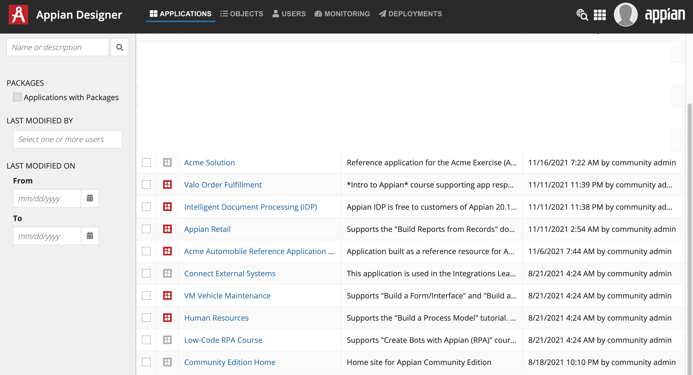693x375 pixels.
Task: Click the To date input field
Action: (x=47, y=236)
